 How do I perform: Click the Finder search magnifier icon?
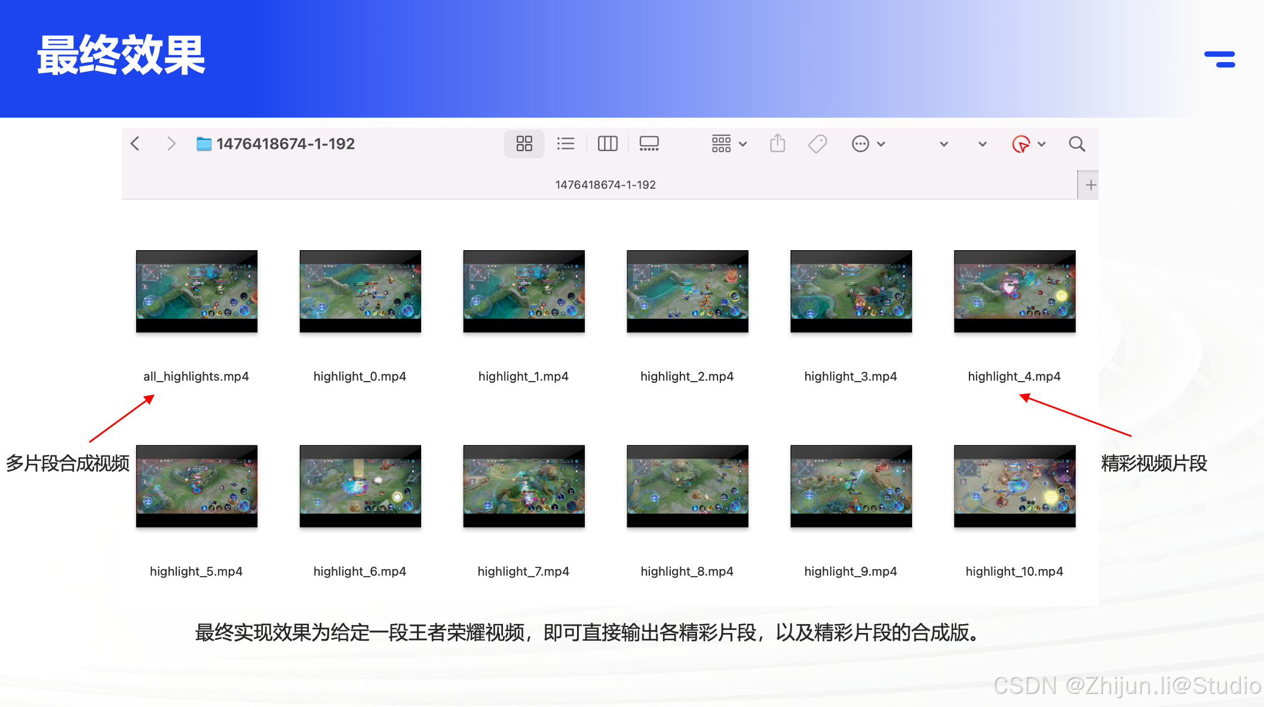[x=1076, y=144]
